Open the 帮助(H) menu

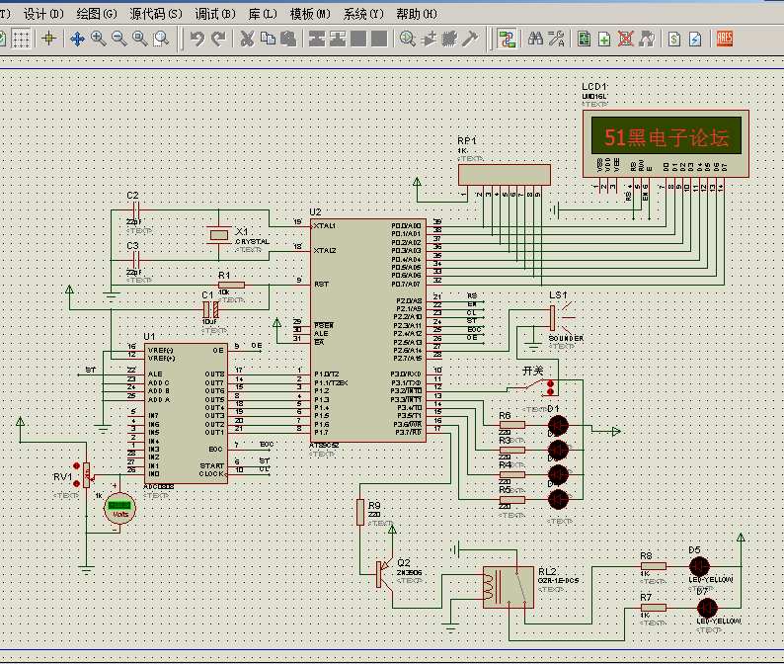(416, 14)
